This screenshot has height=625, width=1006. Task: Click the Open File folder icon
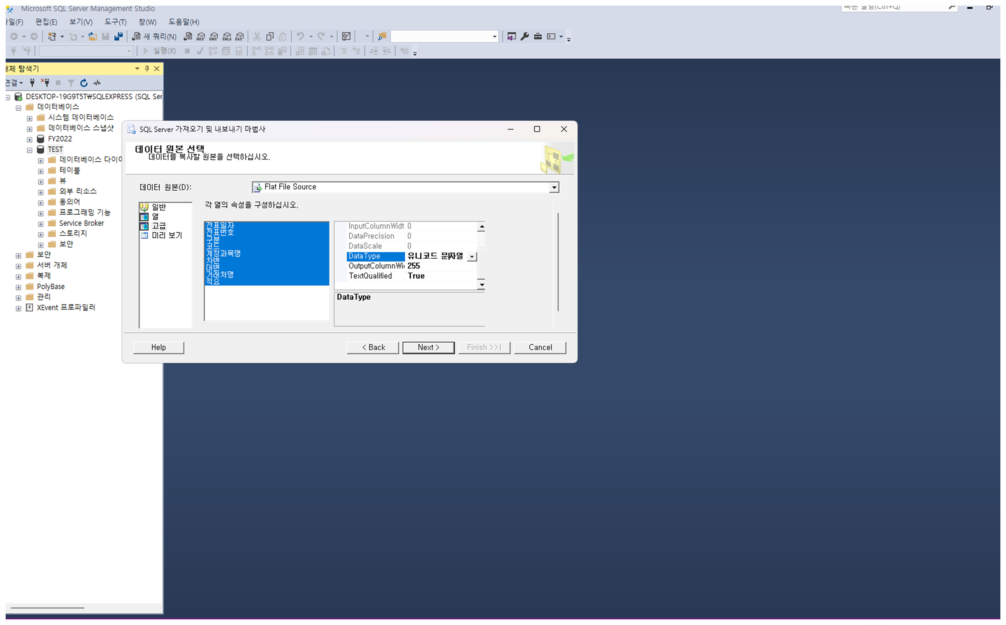tap(93, 37)
